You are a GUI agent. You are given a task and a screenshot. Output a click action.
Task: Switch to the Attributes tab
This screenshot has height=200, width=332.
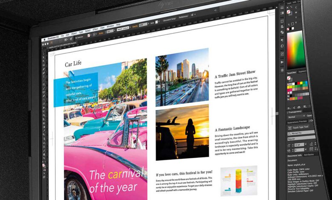(x=309, y=155)
